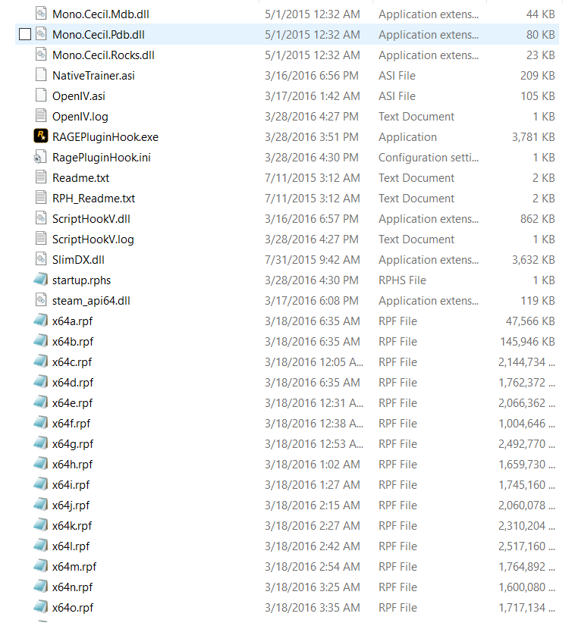The width and height of the screenshot is (578, 626).
Task: Click the x64g.rpf archive icon
Action: 41,443
